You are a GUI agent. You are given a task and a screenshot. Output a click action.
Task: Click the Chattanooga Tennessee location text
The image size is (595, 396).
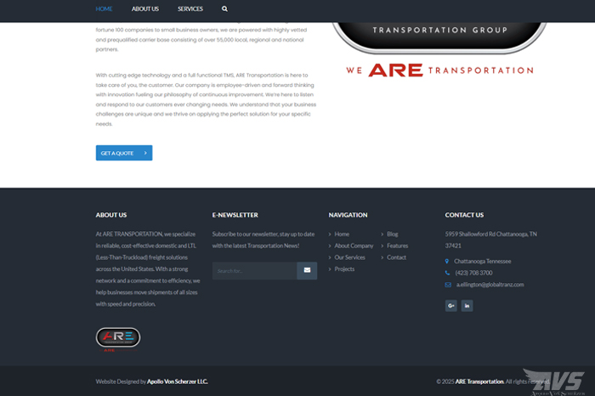coord(482,262)
